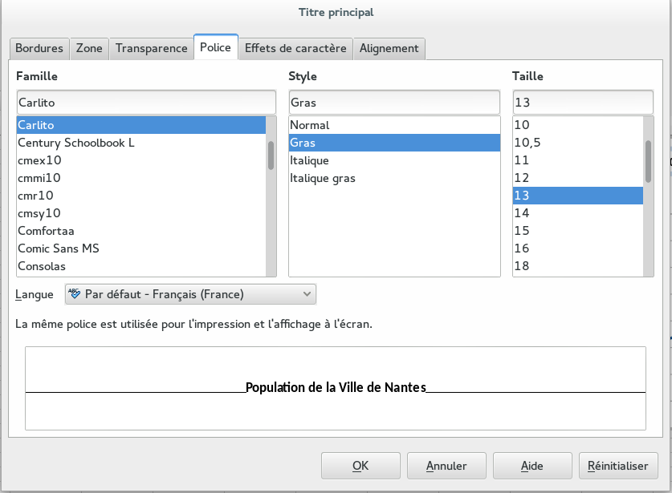The image size is (672, 493).
Task: Select size 10,5 in the Taille list
Action: click(526, 143)
